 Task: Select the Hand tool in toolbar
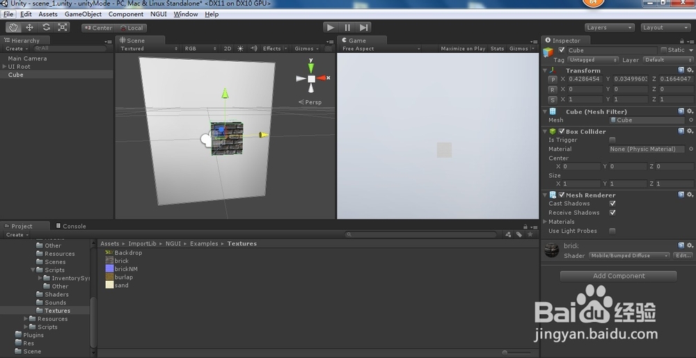[x=13, y=28]
